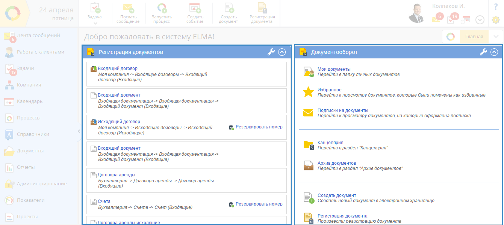Collapse the Документооборот panel
Image resolution: width=504 pixels, height=225 pixels.
[x=494, y=52]
